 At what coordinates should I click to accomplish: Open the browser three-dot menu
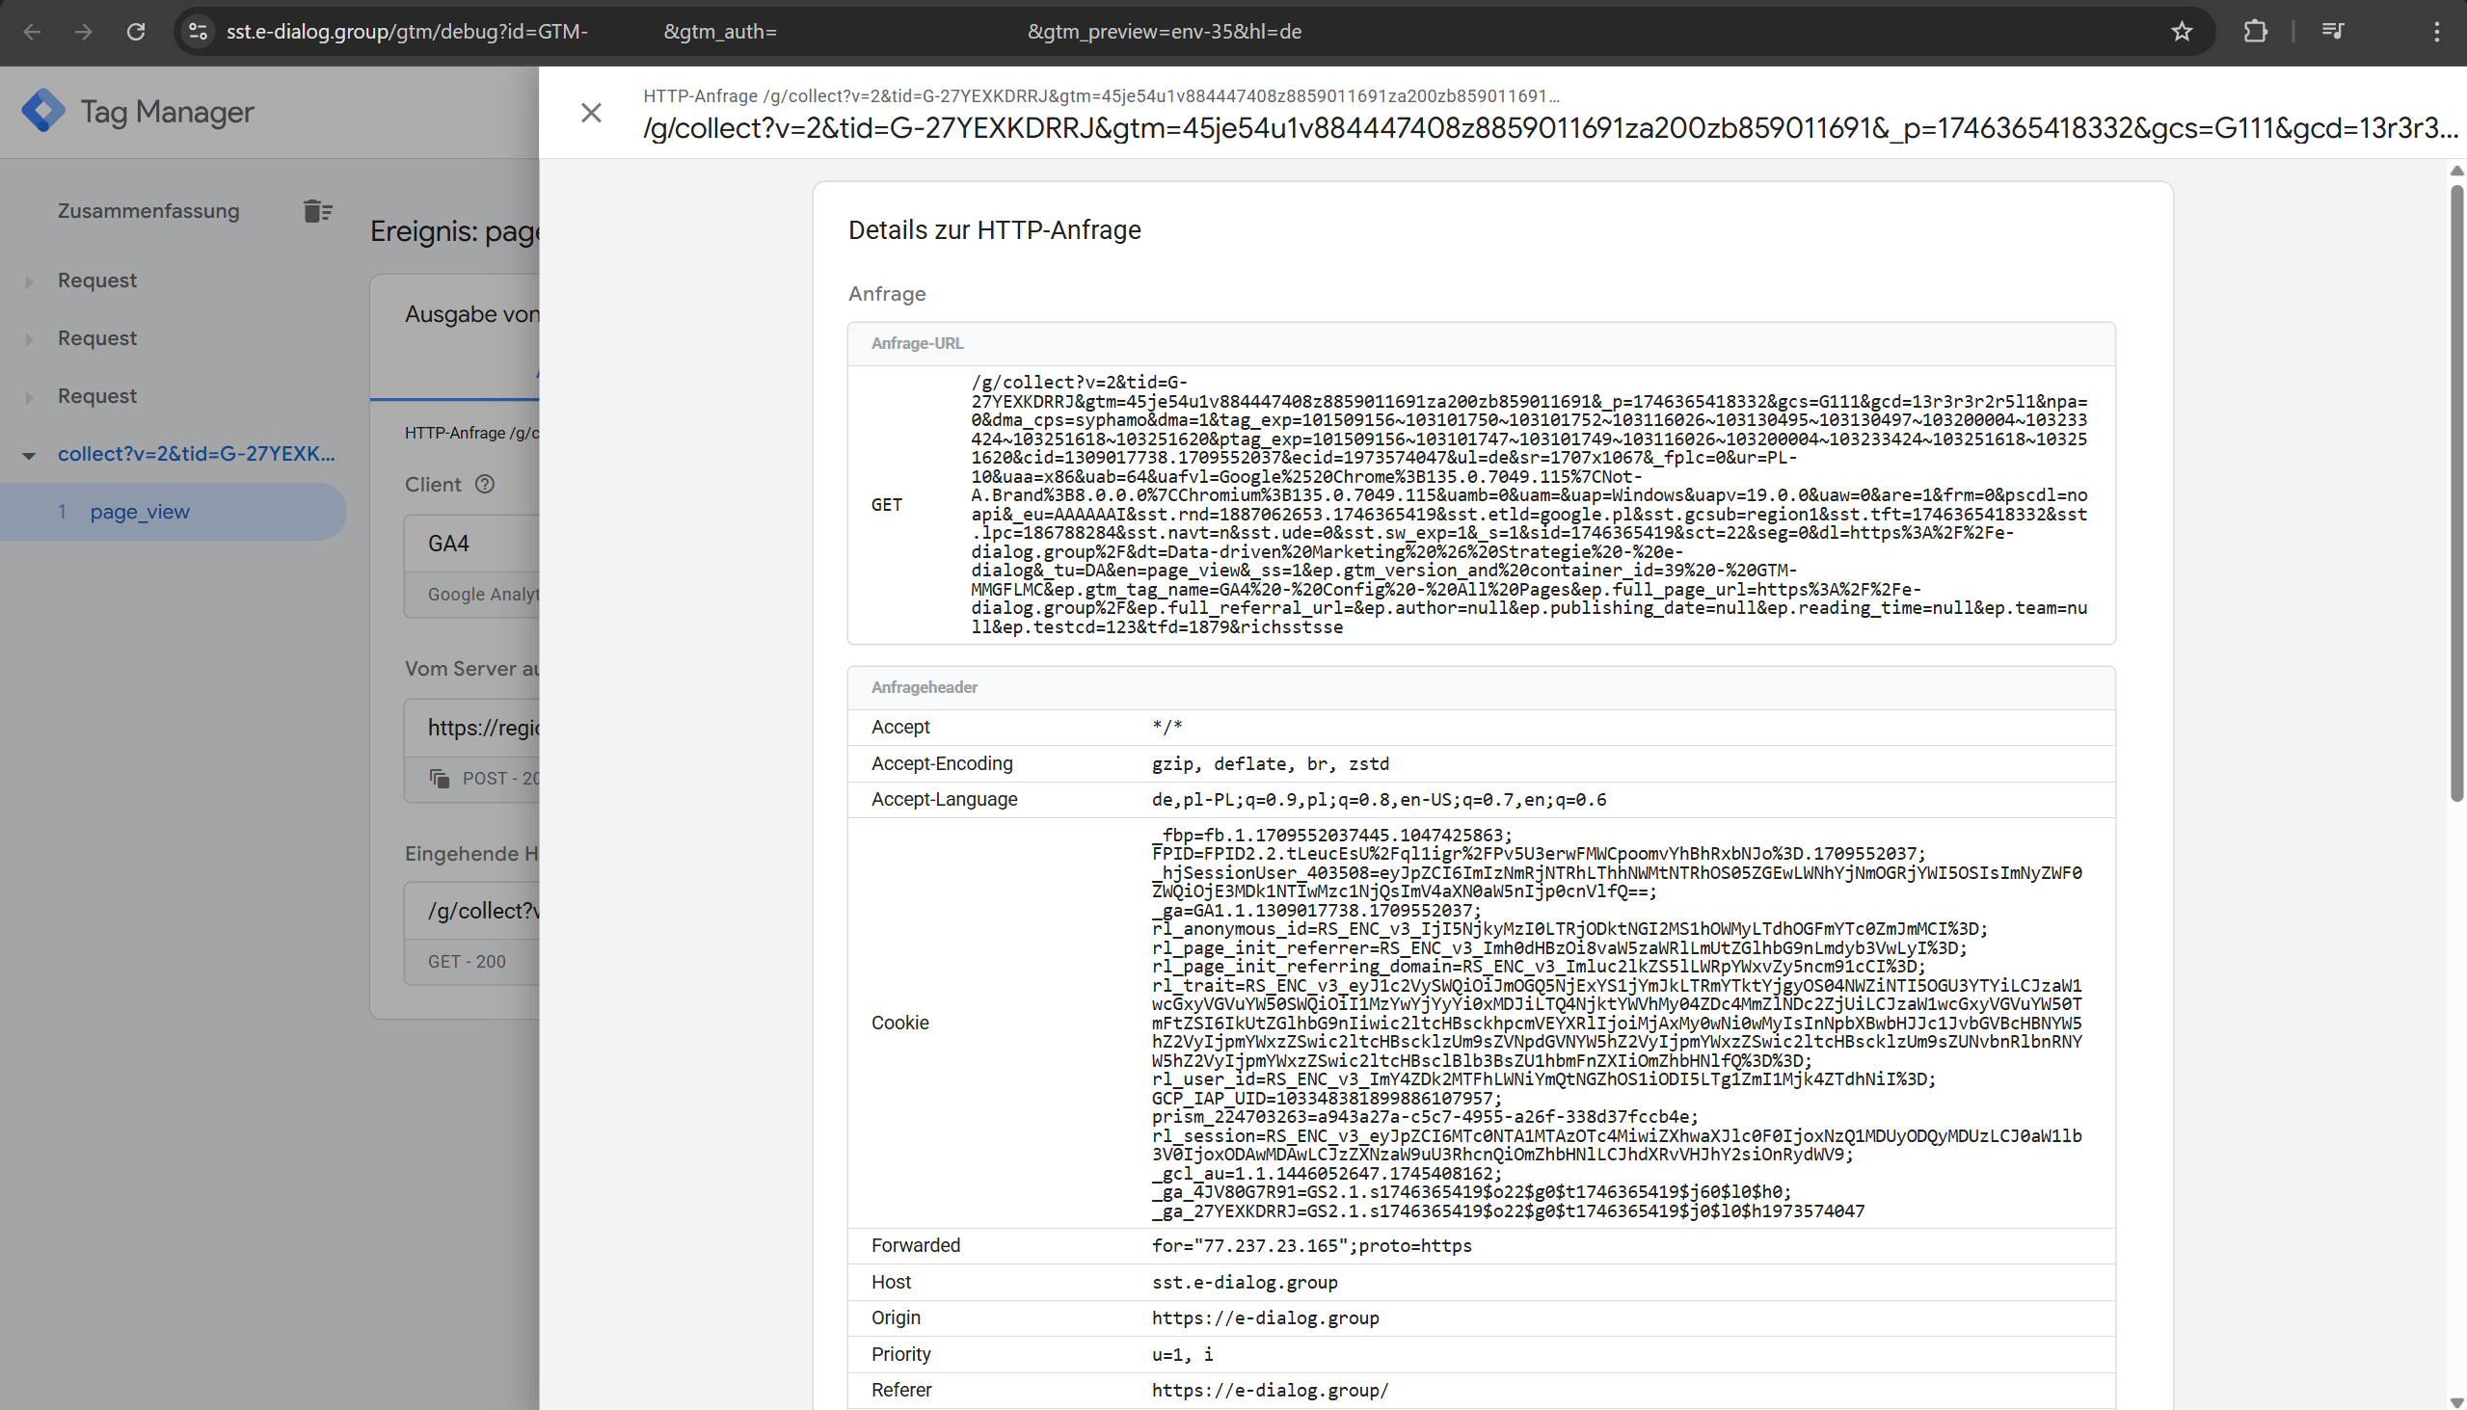pos(2436,32)
